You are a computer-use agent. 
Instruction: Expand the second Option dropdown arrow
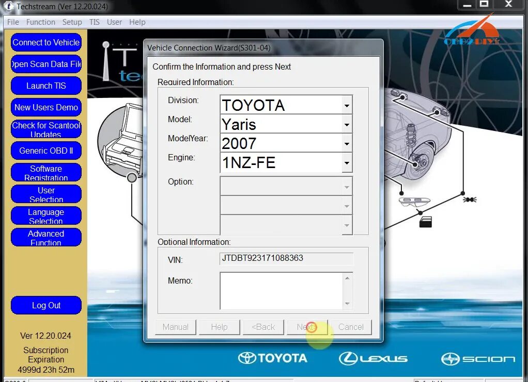pos(347,206)
